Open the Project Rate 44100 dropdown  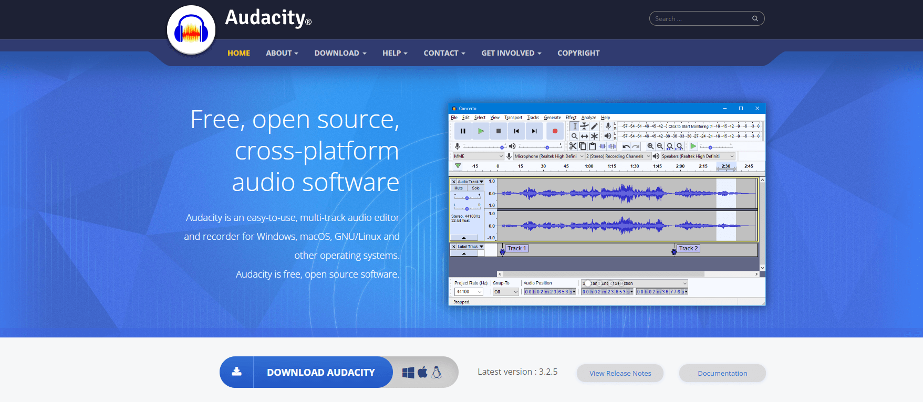[469, 292]
